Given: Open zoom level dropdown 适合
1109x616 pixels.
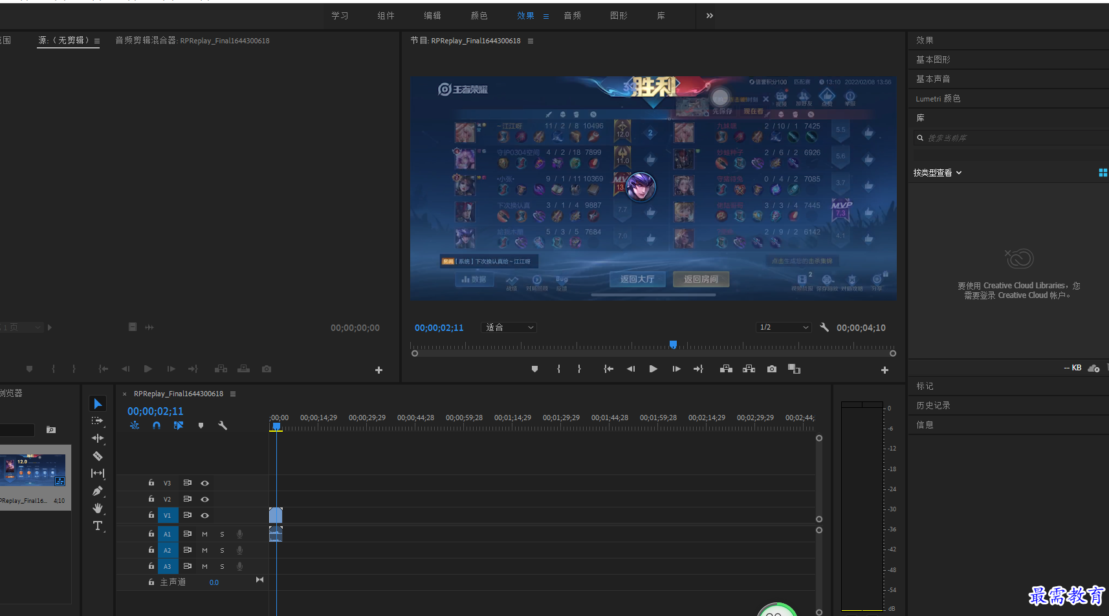Looking at the screenshot, I should 509,327.
